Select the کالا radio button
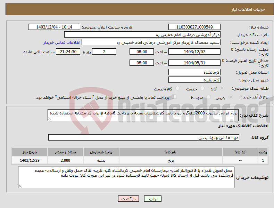 pyautogui.click(x=222, y=88)
